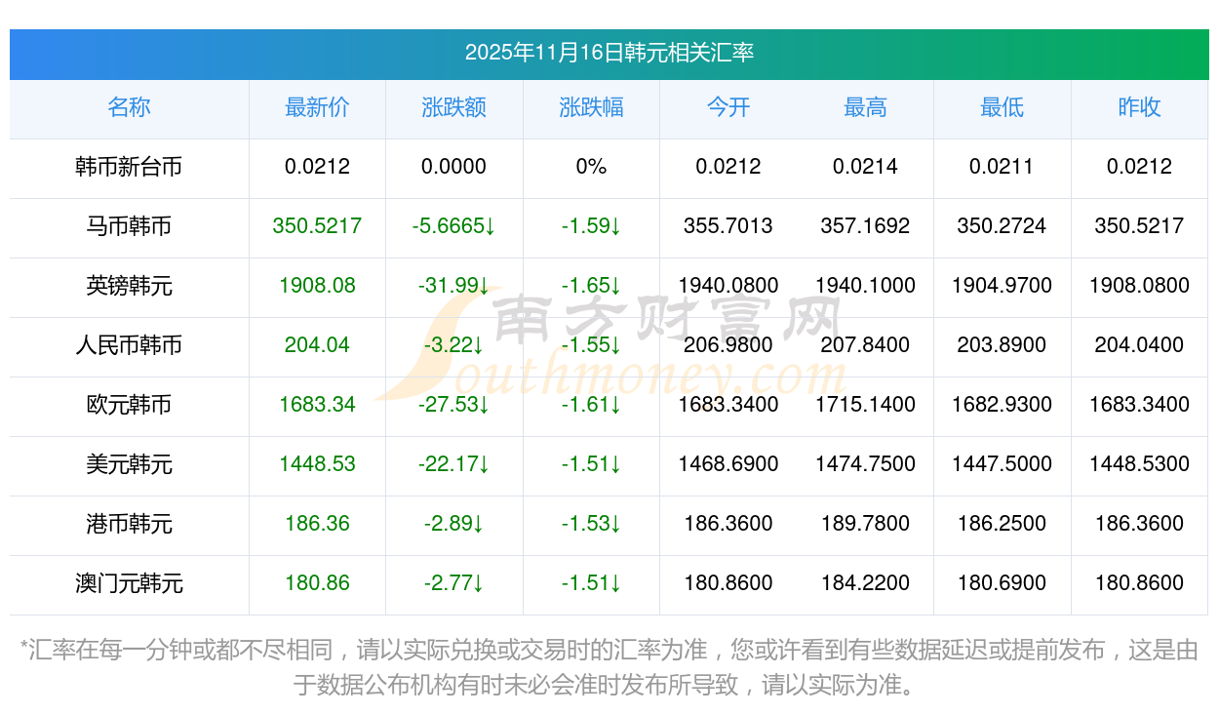The height and width of the screenshot is (715, 1219).
Task: Click lowest value 350.2724
Action: pyautogui.click(x=1003, y=226)
